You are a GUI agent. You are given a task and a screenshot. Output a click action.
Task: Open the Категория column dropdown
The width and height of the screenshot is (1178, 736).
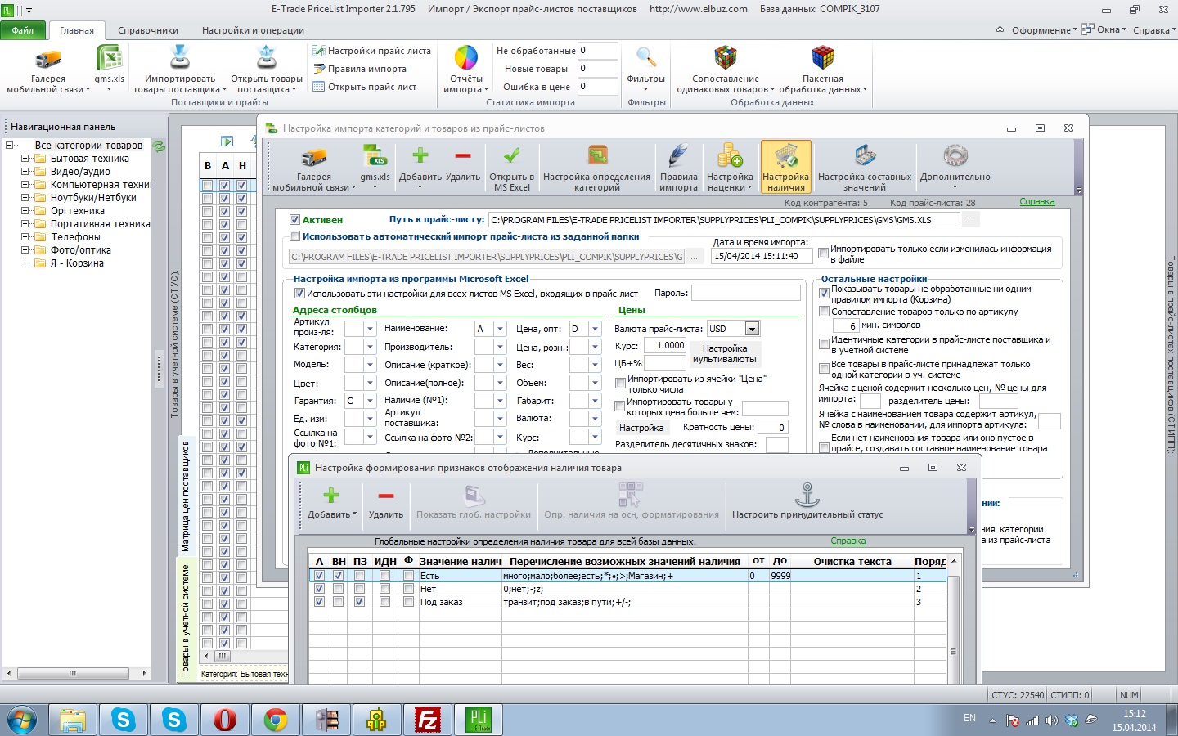point(370,347)
